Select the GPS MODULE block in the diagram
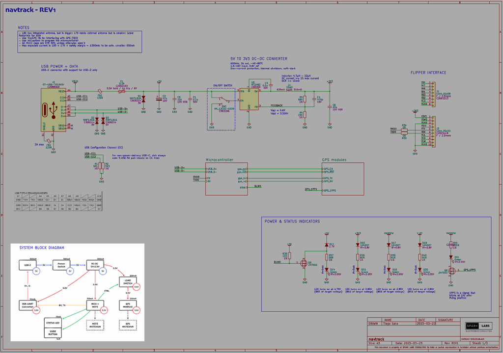503x353 pixels. pyautogui.click(x=128, y=305)
